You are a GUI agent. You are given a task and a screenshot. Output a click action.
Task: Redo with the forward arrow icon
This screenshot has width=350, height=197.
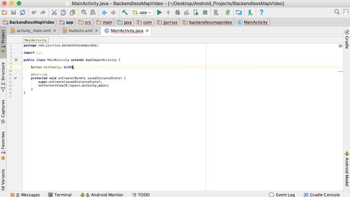point(43,13)
